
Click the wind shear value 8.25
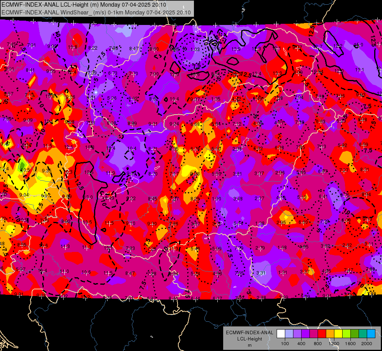click(195, 199)
